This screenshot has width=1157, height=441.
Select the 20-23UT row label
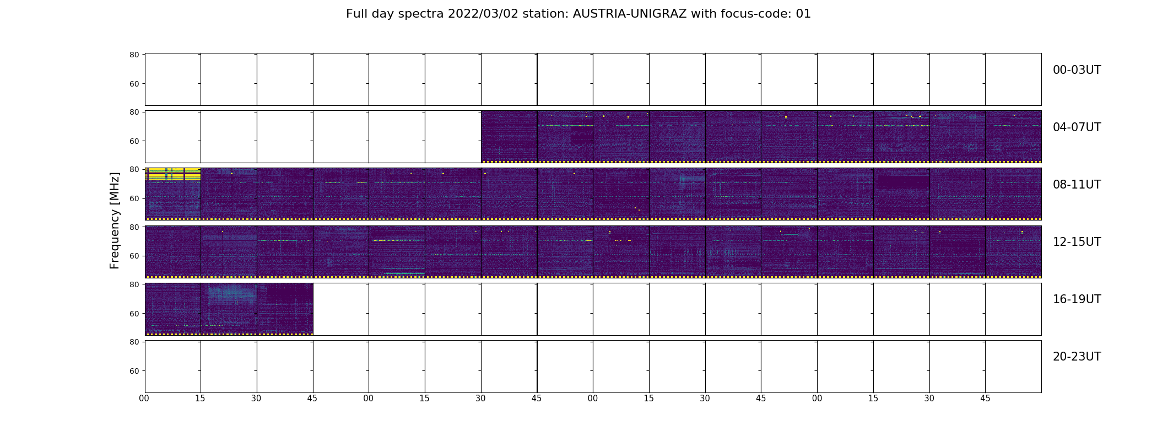(1077, 357)
